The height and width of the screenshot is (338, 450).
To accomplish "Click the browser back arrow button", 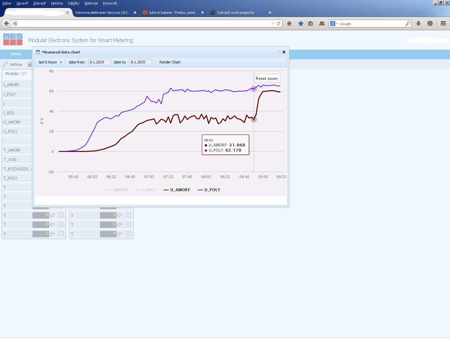I will pyautogui.click(x=6, y=23).
